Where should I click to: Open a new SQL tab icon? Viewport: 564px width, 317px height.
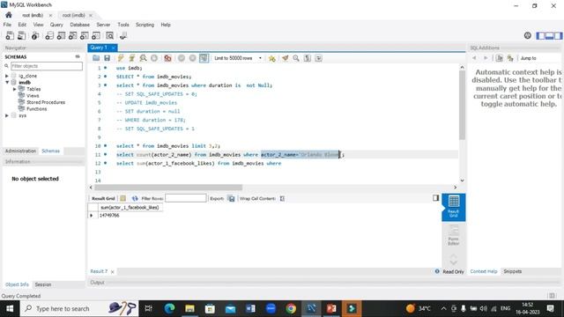click(x=10, y=35)
